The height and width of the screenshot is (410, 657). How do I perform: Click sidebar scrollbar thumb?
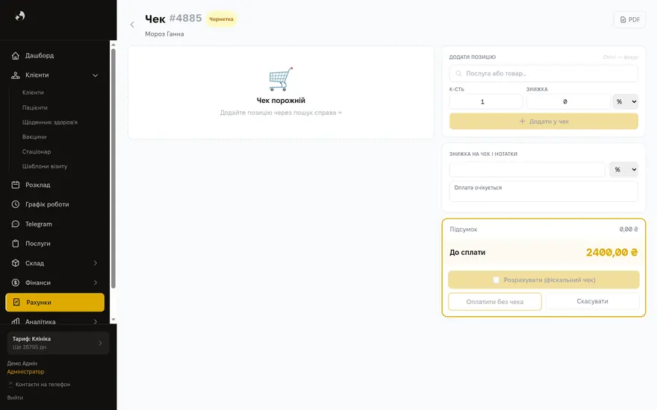(113, 168)
